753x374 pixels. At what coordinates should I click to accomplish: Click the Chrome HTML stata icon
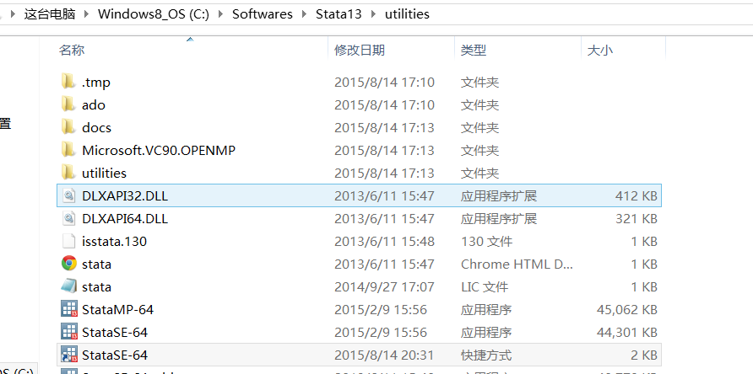pos(69,264)
